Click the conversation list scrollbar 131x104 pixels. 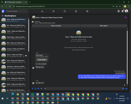[29, 35]
